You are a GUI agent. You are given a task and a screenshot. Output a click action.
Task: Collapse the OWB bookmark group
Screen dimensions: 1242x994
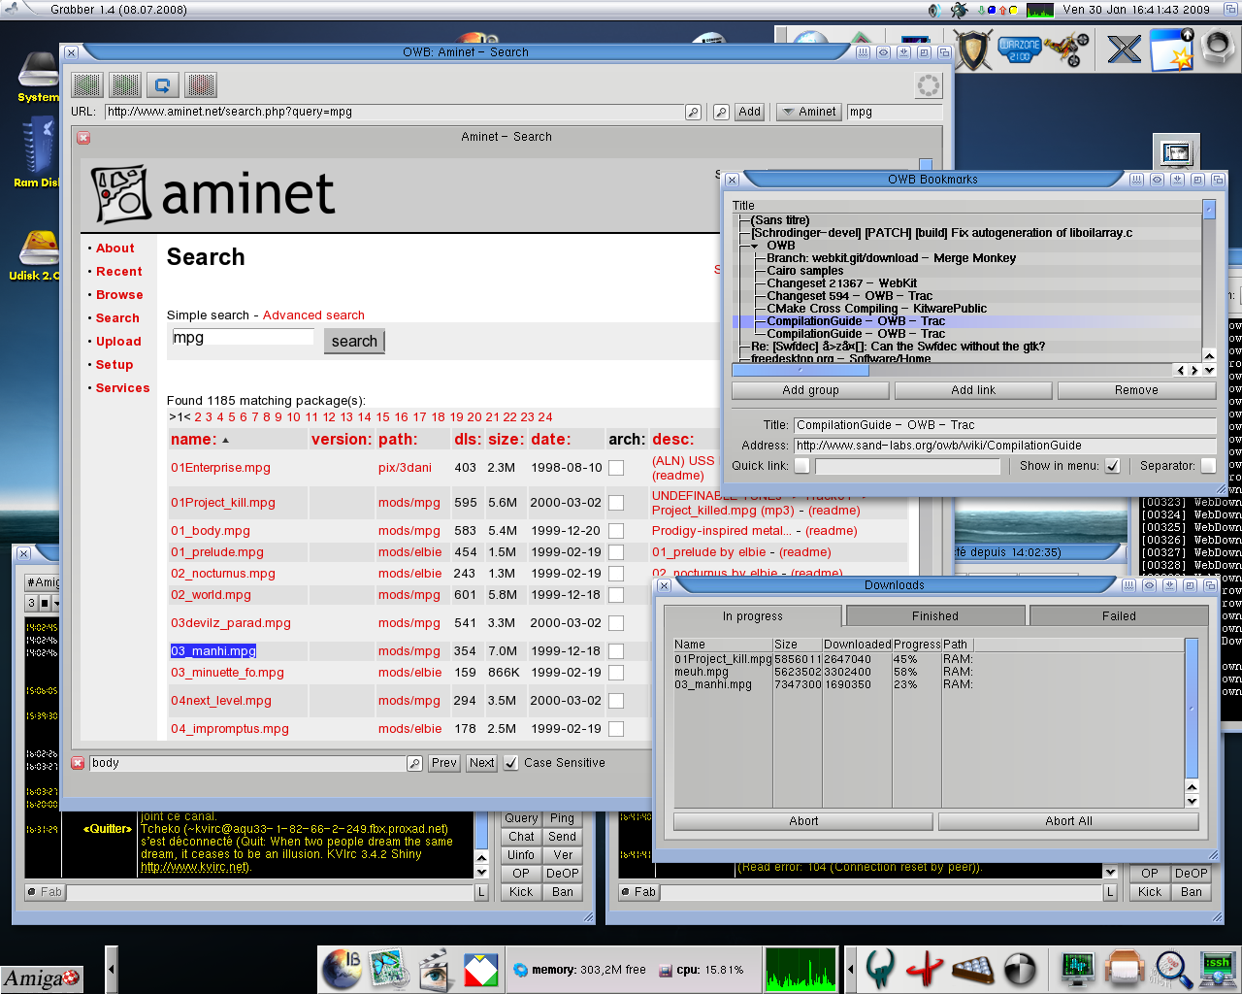tap(755, 246)
